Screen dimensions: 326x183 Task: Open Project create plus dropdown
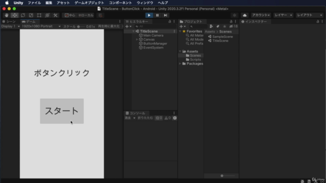(x=182, y=26)
